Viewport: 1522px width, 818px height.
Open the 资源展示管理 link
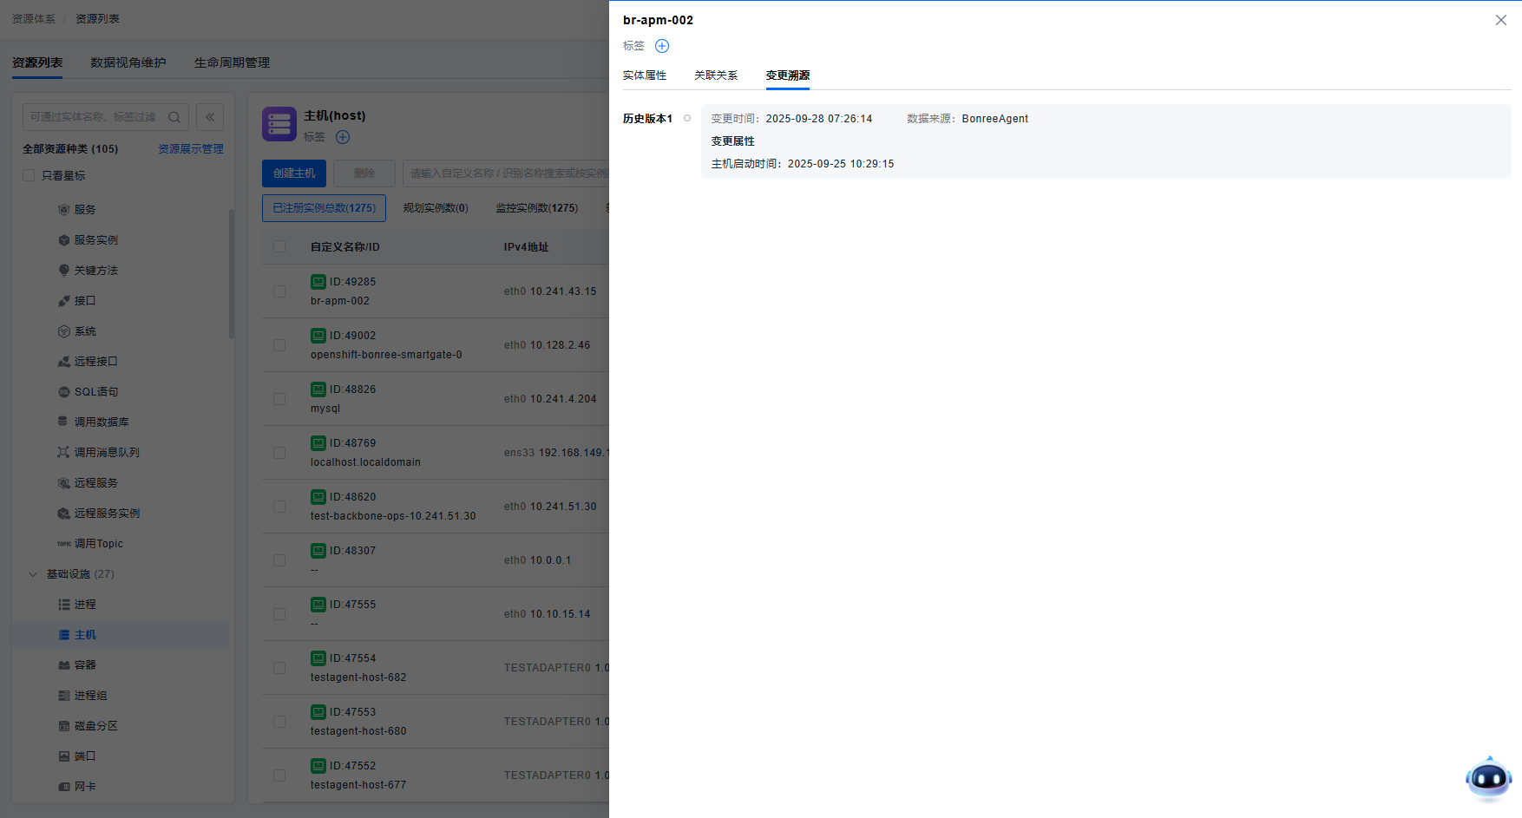click(190, 149)
